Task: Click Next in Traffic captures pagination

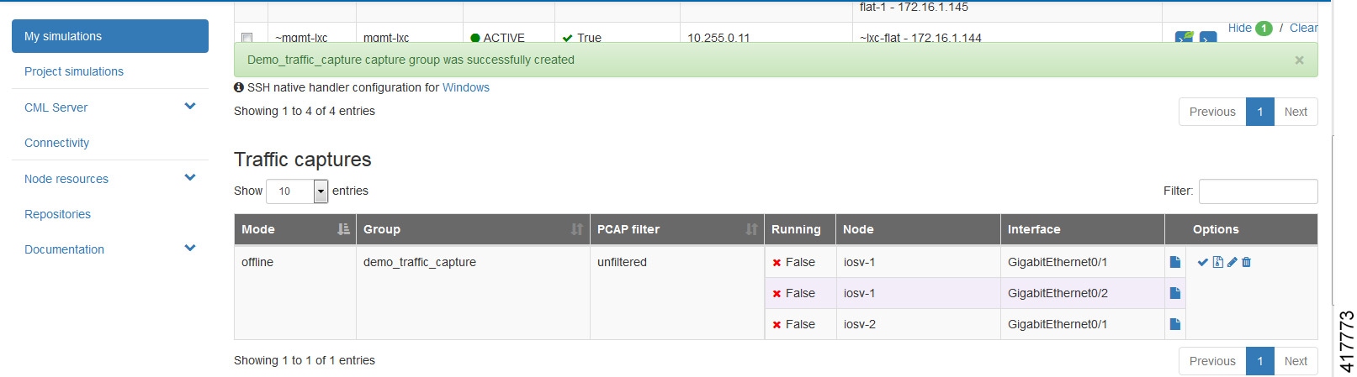Action: point(1295,361)
